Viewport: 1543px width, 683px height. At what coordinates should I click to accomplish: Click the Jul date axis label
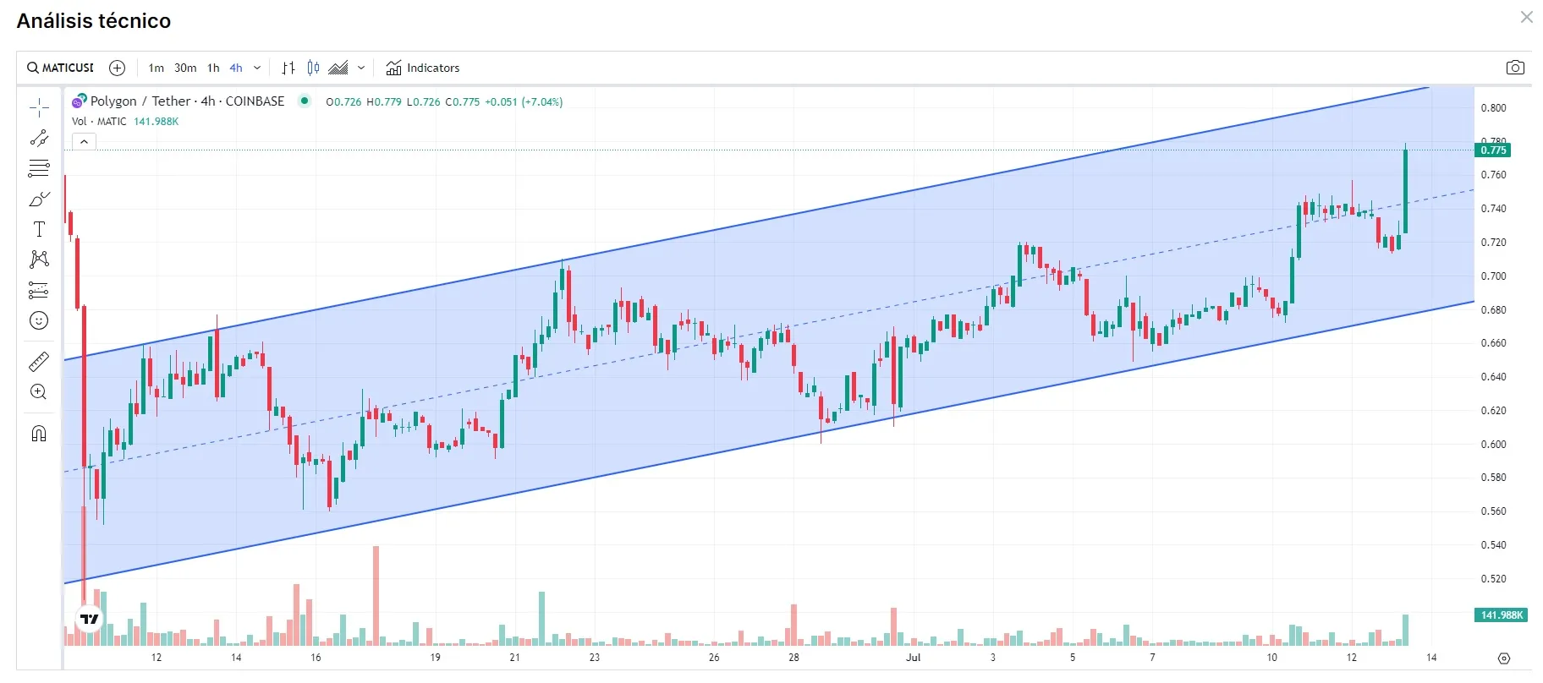pyautogui.click(x=914, y=658)
